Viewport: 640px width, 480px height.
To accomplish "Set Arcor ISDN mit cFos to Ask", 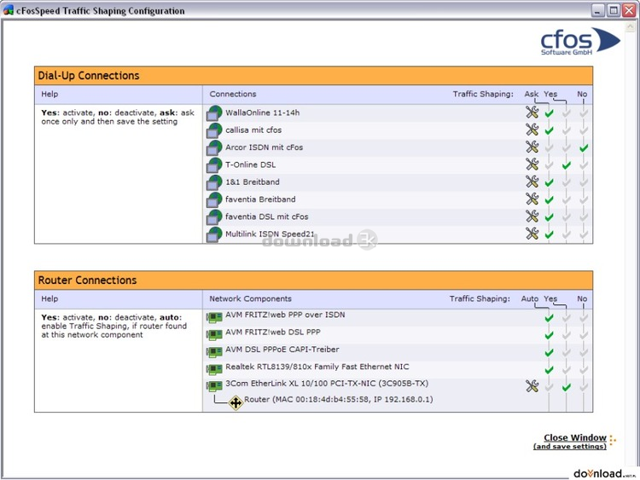I will point(550,148).
